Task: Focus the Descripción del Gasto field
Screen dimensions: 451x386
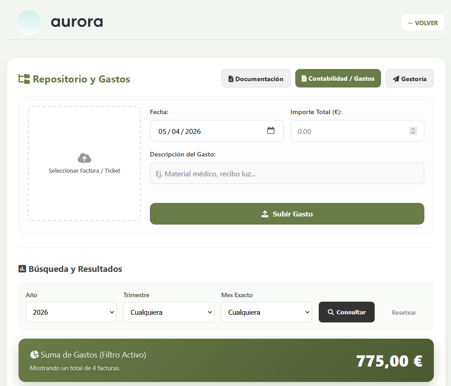Action: 287,173
